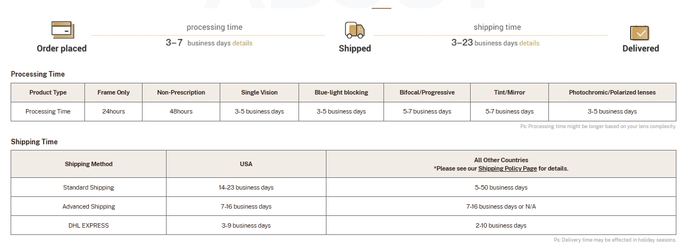Select the Blue-light blocking column header
This screenshot has width=687, height=245.
[341, 92]
